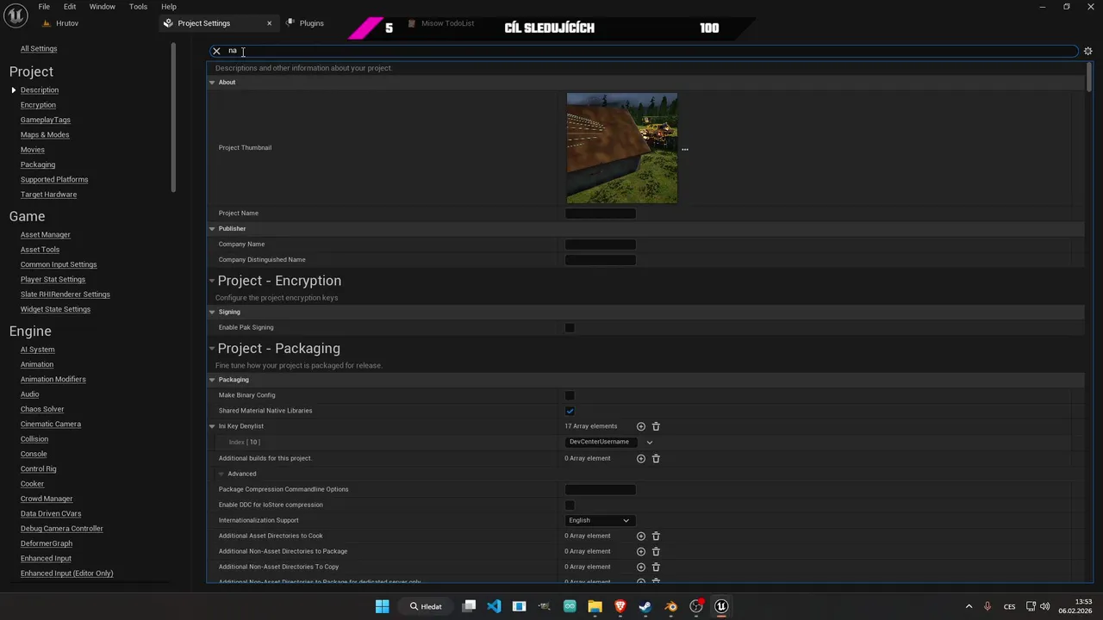Launch Brave browser from the taskbar
Viewport: 1103px width, 620px height.
[620, 606]
